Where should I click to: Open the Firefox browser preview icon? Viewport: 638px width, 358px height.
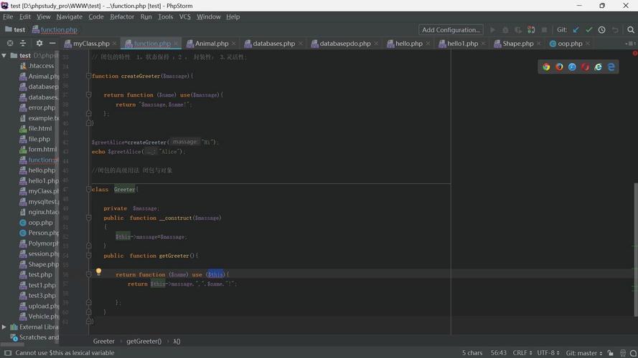[x=559, y=67]
